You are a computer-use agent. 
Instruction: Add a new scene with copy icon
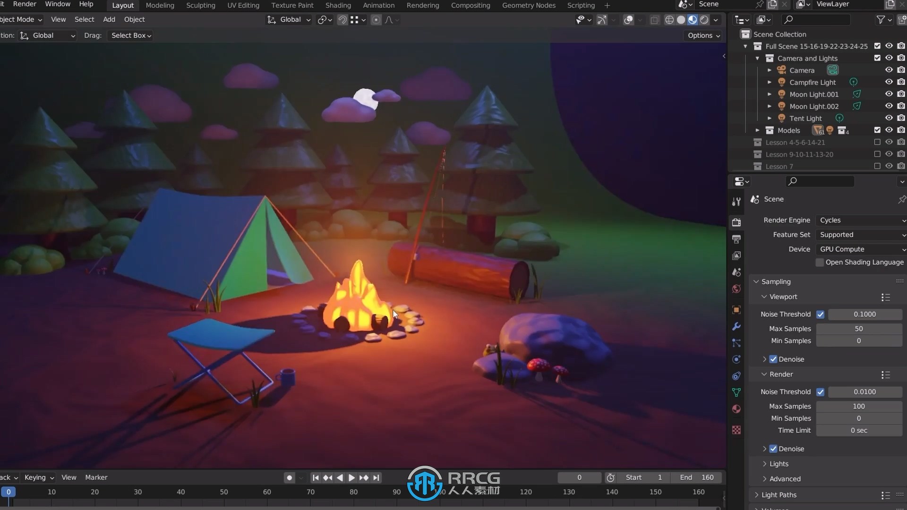pyautogui.click(x=772, y=4)
